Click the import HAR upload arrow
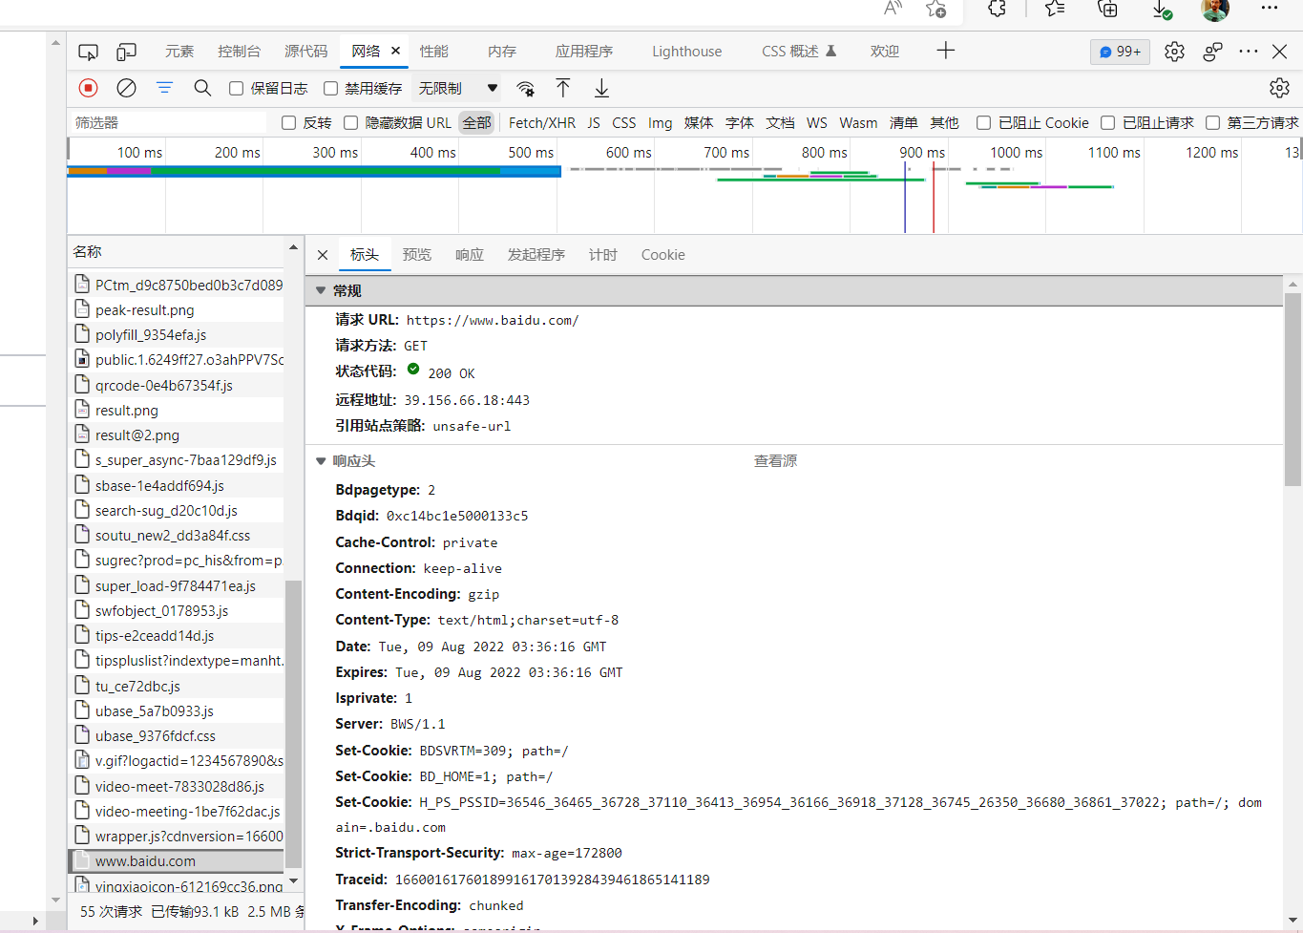The height and width of the screenshot is (933, 1303). click(563, 88)
